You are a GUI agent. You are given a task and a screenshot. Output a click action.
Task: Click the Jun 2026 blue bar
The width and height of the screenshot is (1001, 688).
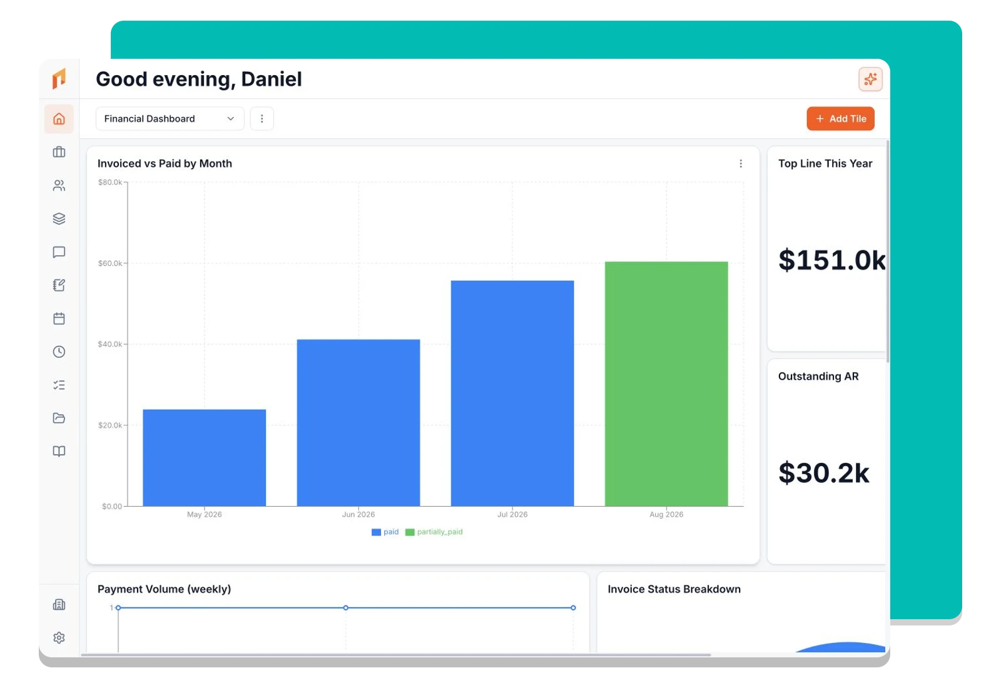(x=358, y=423)
